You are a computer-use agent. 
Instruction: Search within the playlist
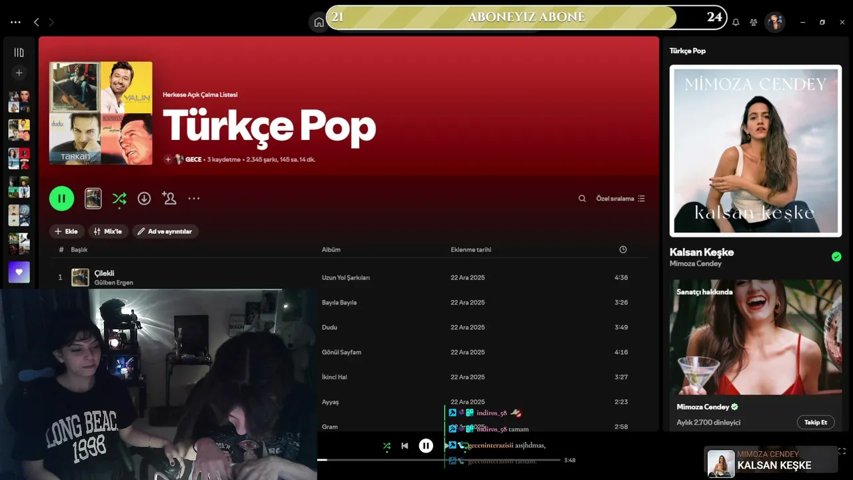pos(582,199)
